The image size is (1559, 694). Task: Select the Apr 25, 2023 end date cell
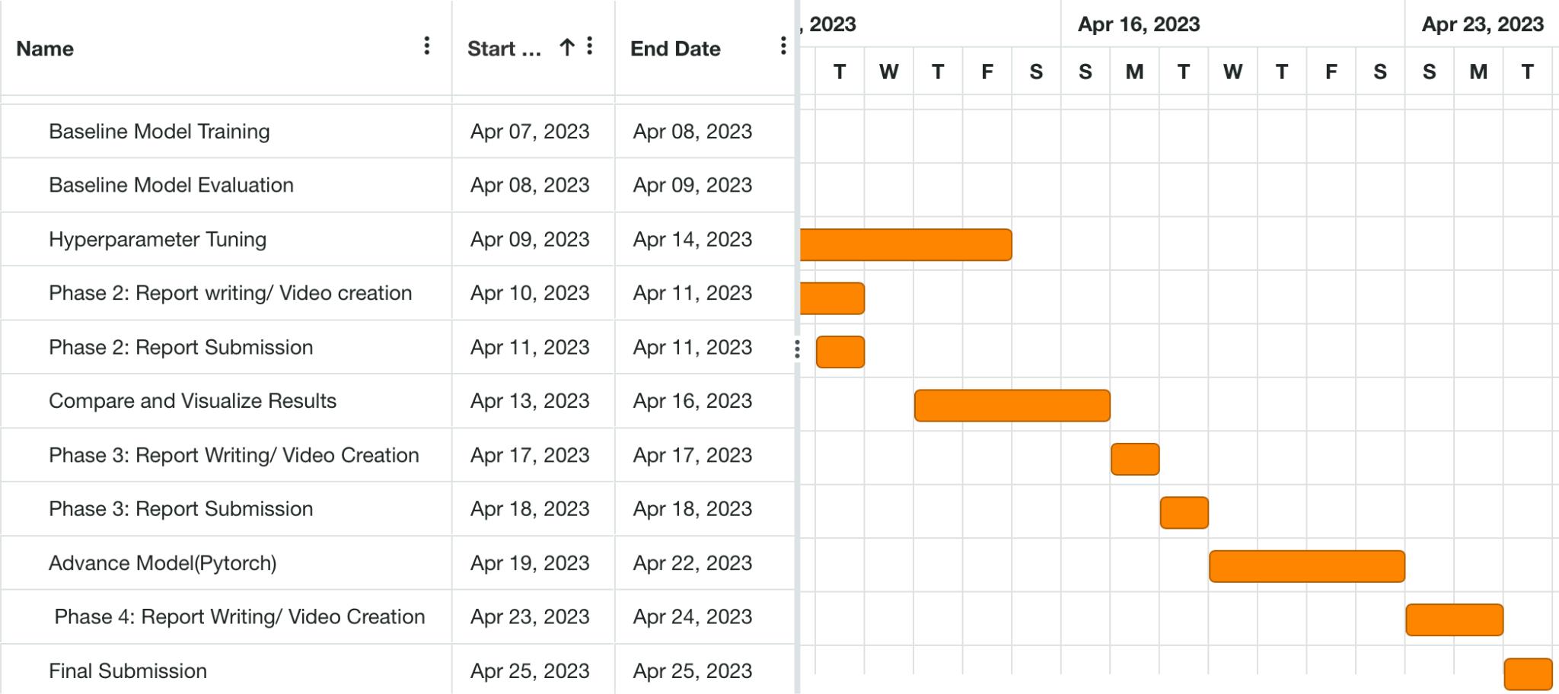[693, 671]
